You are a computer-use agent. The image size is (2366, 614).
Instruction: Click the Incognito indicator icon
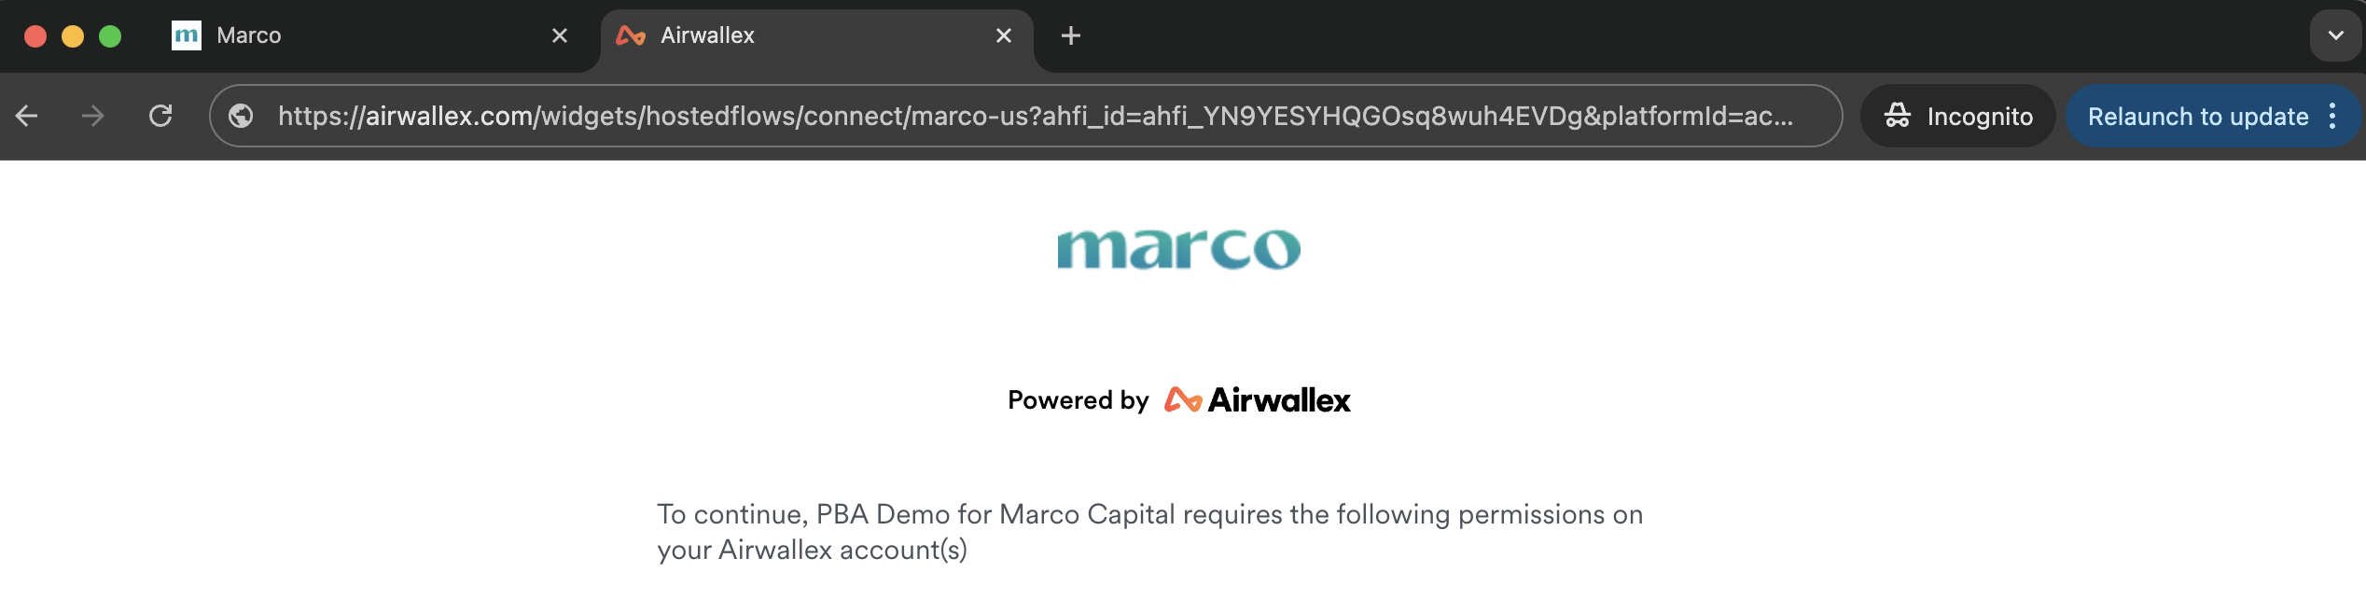1898,115
